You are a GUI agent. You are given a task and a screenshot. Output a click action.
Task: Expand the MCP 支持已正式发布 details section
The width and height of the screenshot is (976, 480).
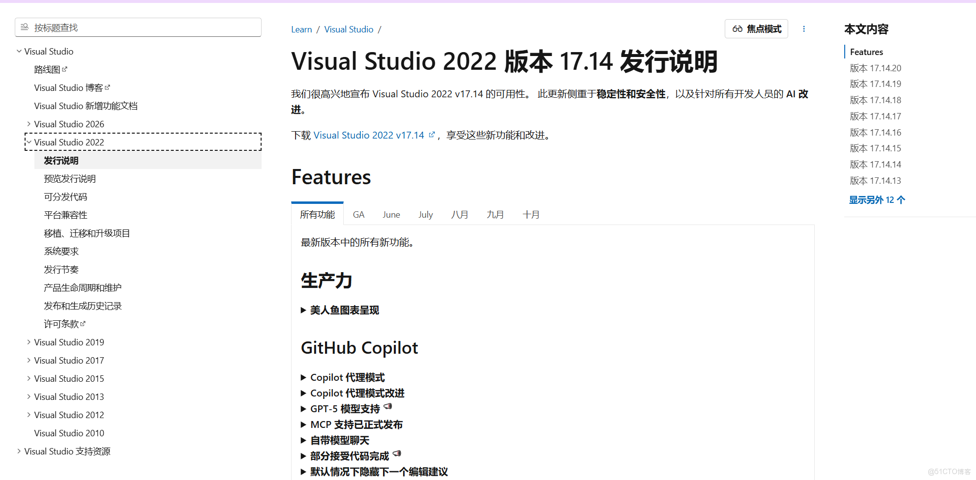pyautogui.click(x=352, y=424)
